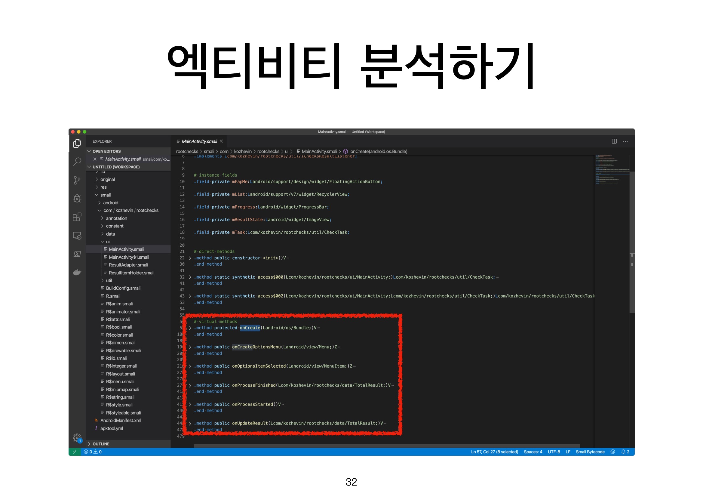The height and width of the screenshot is (497, 703).
Task: Open the notifications bell in status bar
Action: (x=623, y=452)
